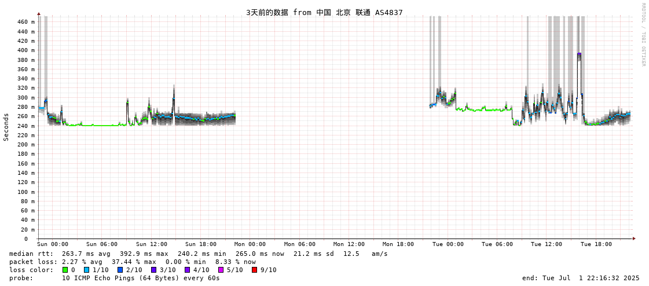Click the '300 m' y-axis label

pos(27,97)
